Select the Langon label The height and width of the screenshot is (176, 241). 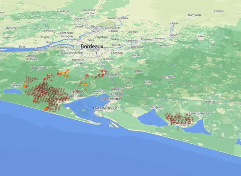(173, 35)
